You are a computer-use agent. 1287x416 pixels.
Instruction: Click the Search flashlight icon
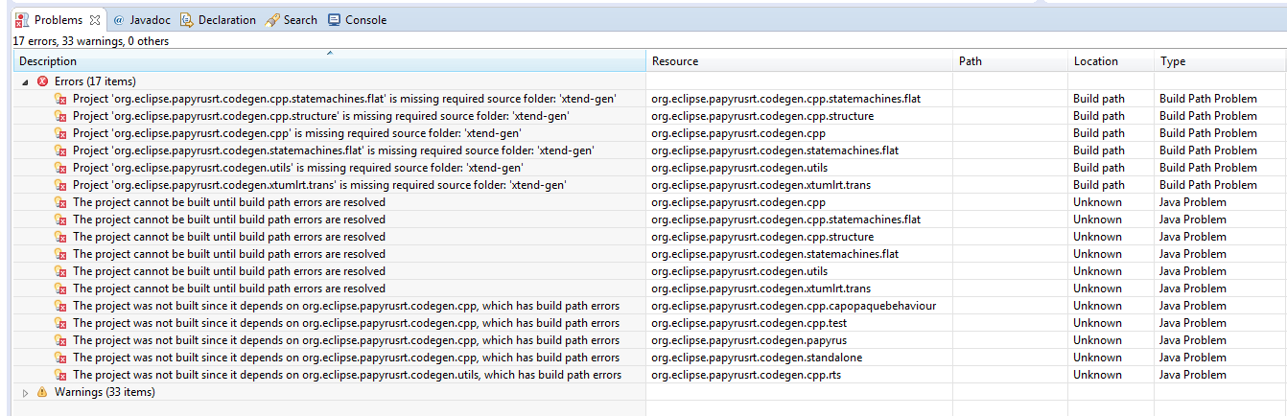click(272, 20)
